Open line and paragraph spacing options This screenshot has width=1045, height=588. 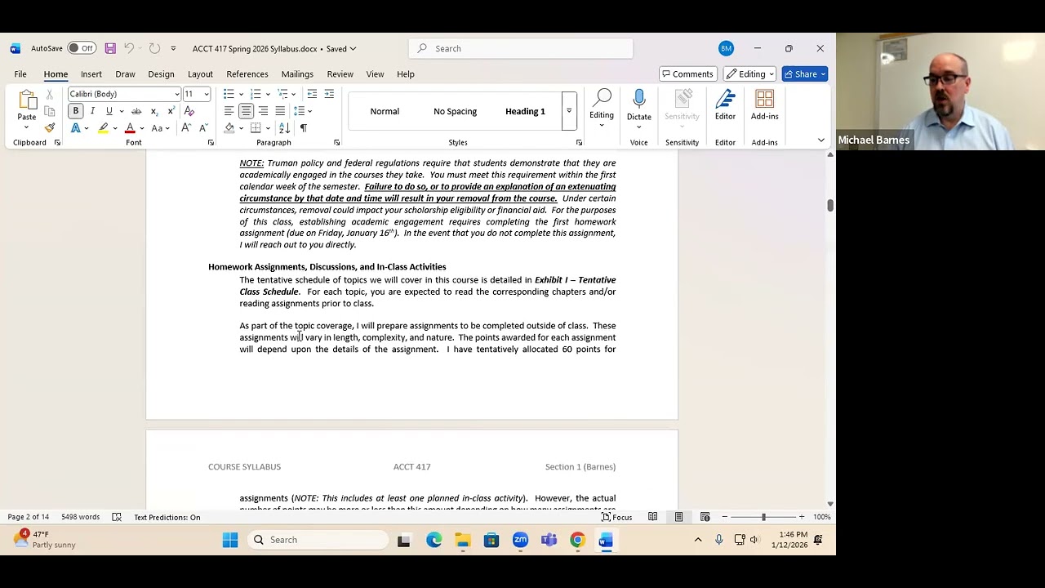click(x=303, y=111)
